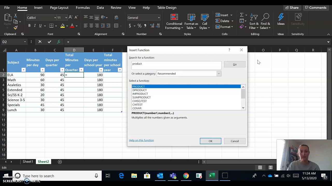This screenshot has width=332, height=186.
Task: Toggle Underline formatting
Action: pyautogui.click(x=40, y=26)
